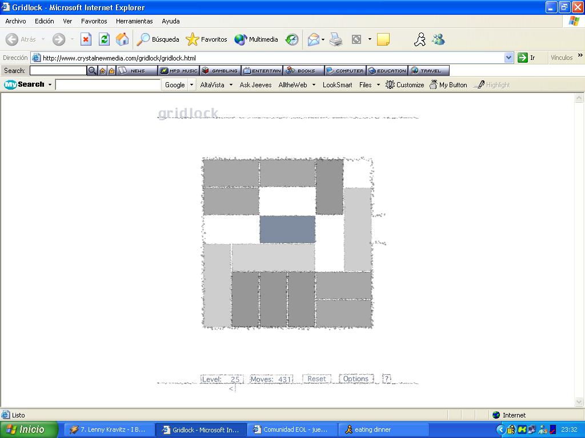Click the yellow note Discuss icon
This screenshot has height=438, width=585.
(383, 39)
